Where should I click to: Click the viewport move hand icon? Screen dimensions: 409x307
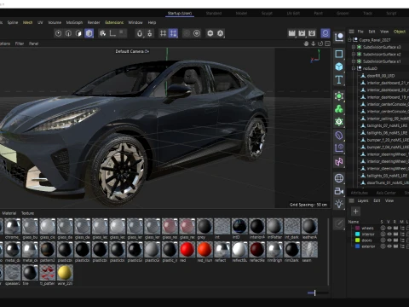pos(306,43)
